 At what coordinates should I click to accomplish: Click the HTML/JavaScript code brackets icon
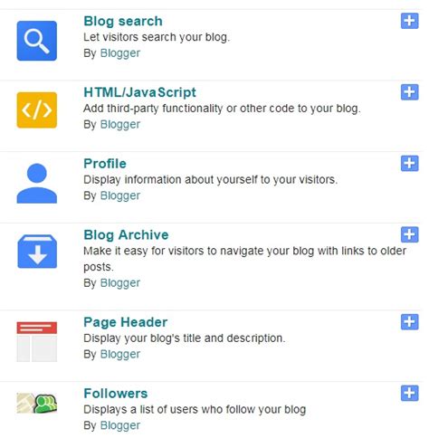[37, 110]
